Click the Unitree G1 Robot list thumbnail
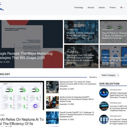Image resolution: width=127 pixels, height=127 pixels. click(x=52, y=87)
